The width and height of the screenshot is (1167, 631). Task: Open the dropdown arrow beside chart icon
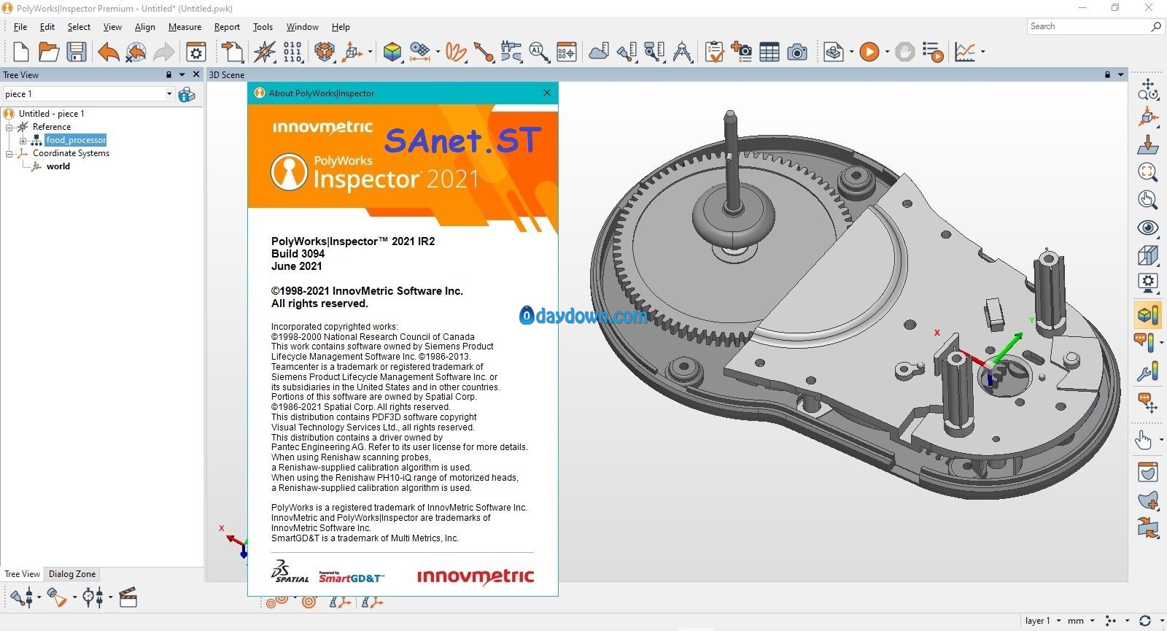click(x=982, y=52)
